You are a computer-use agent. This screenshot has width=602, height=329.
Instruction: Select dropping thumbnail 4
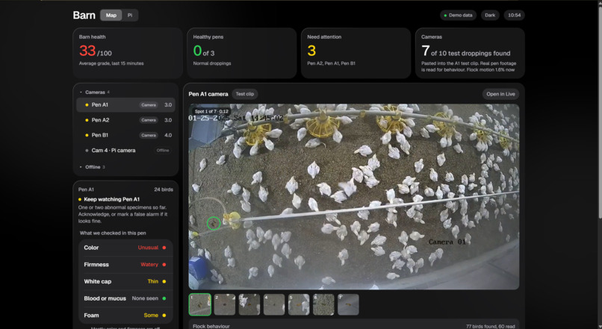[274, 304]
